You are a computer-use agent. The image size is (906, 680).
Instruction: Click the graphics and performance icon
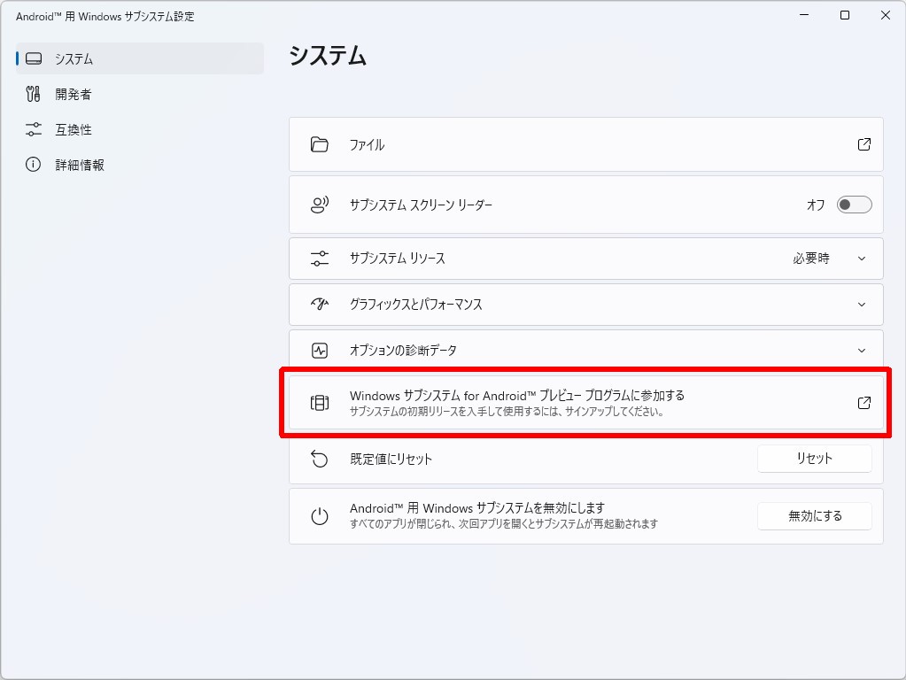tap(320, 304)
